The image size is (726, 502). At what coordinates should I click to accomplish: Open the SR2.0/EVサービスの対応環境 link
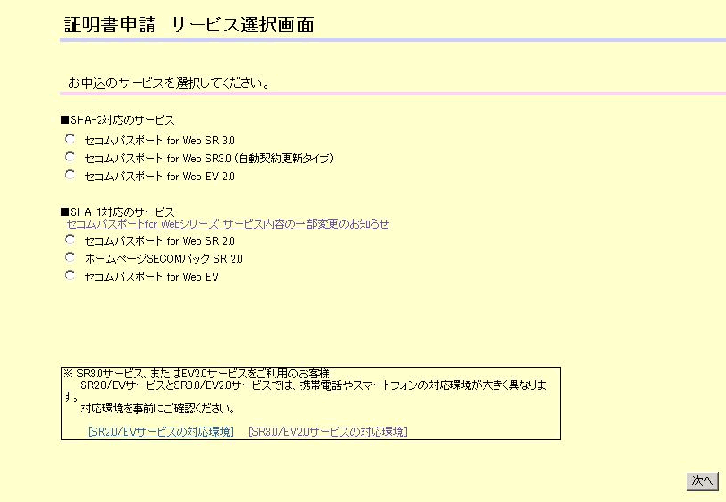point(161,431)
